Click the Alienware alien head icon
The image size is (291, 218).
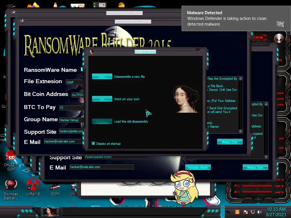coord(279,39)
